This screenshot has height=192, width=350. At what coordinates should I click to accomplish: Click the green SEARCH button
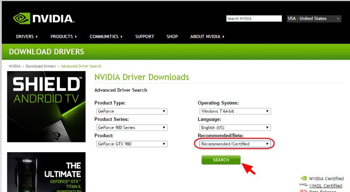221,160
